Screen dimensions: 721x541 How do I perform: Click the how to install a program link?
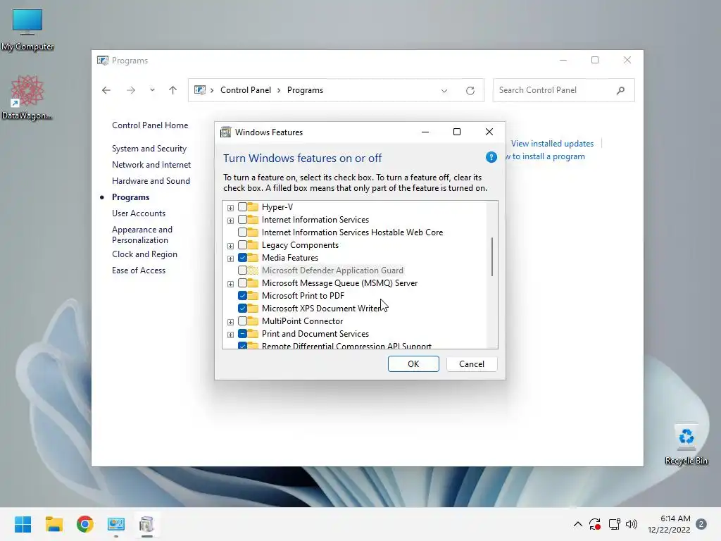click(546, 156)
